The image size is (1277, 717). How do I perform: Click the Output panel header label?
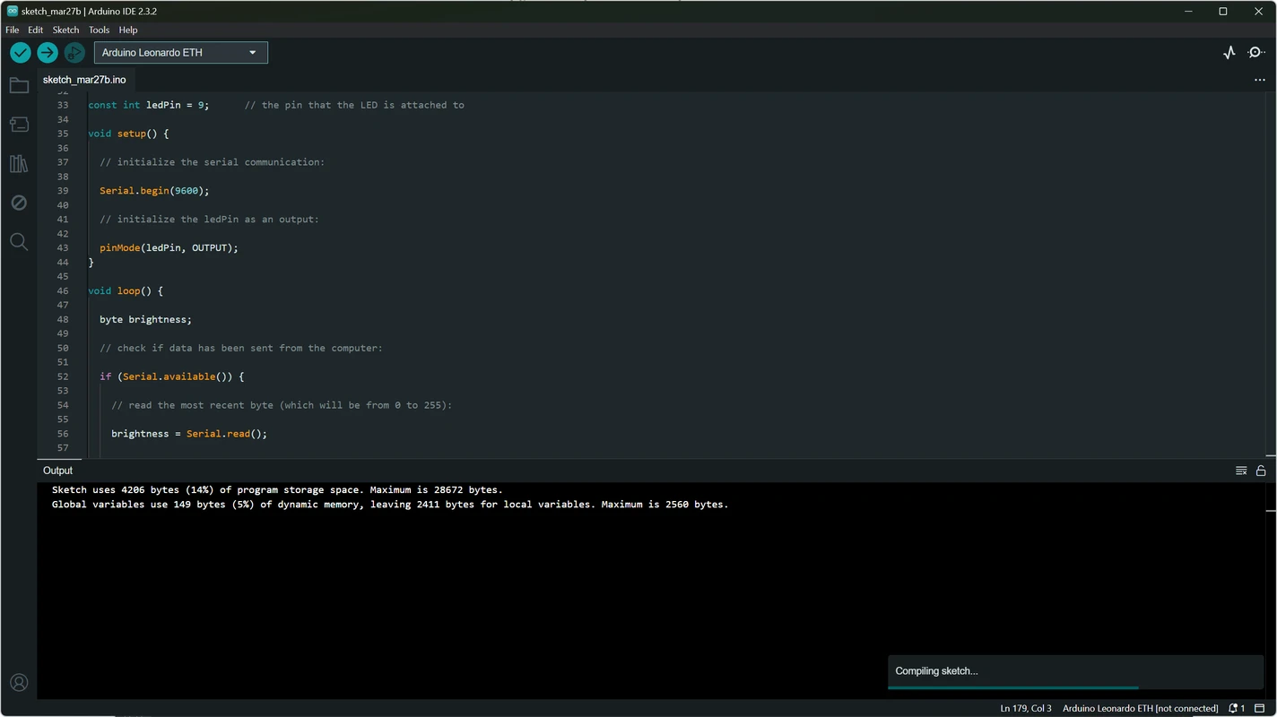[57, 471]
